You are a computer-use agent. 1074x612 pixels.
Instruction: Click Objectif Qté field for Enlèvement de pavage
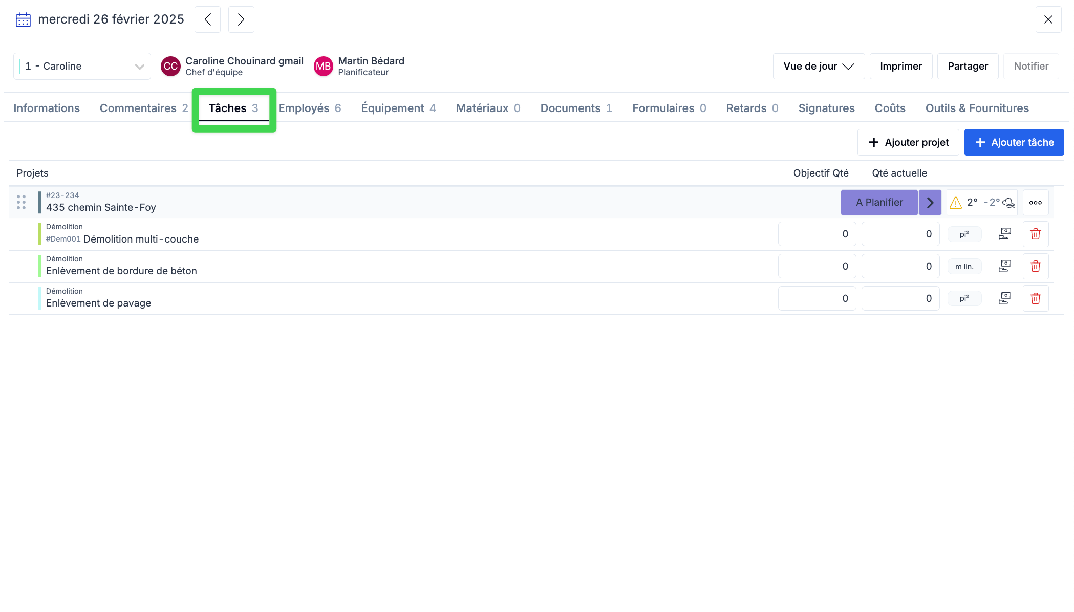[817, 299]
